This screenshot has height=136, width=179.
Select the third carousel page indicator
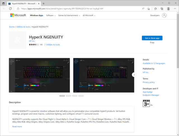75,96
